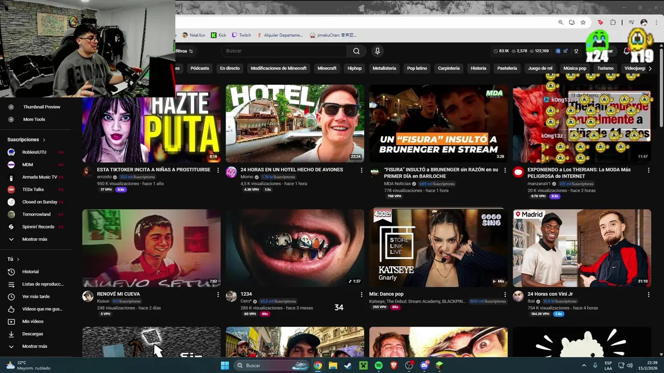The image size is (664, 373).
Task: Open the Brave browser taskbar icon
Action: (394, 365)
